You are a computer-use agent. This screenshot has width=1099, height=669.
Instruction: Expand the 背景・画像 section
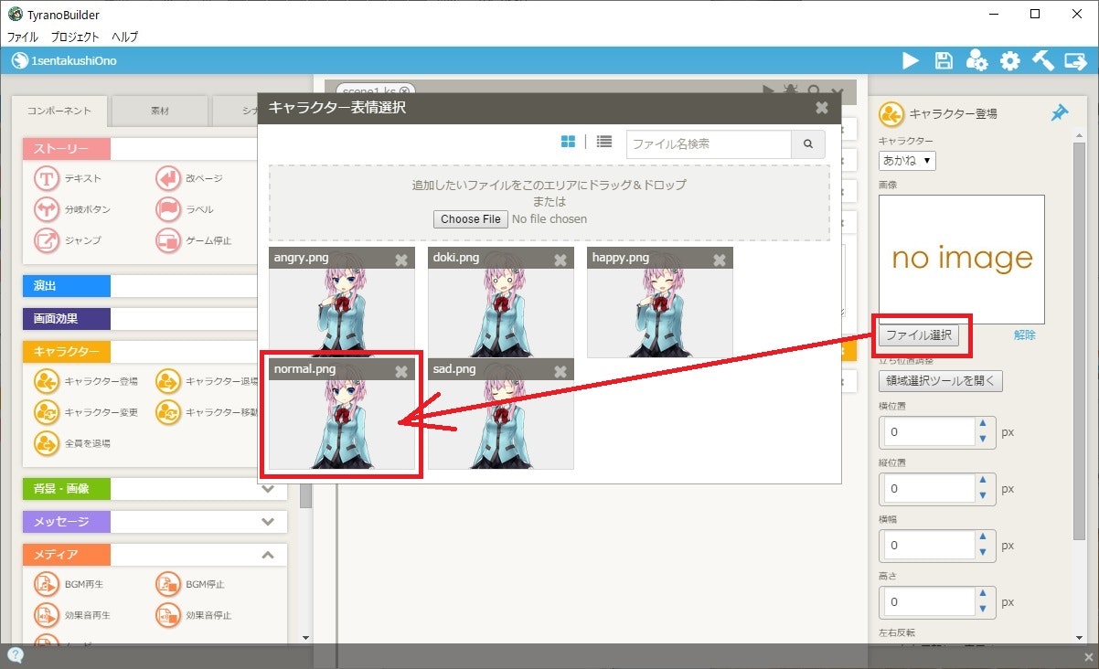pos(268,489)
